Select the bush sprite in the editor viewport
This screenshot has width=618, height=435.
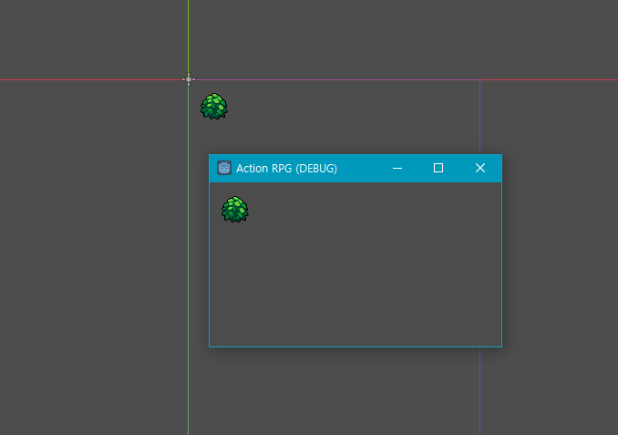coord(214,106)
